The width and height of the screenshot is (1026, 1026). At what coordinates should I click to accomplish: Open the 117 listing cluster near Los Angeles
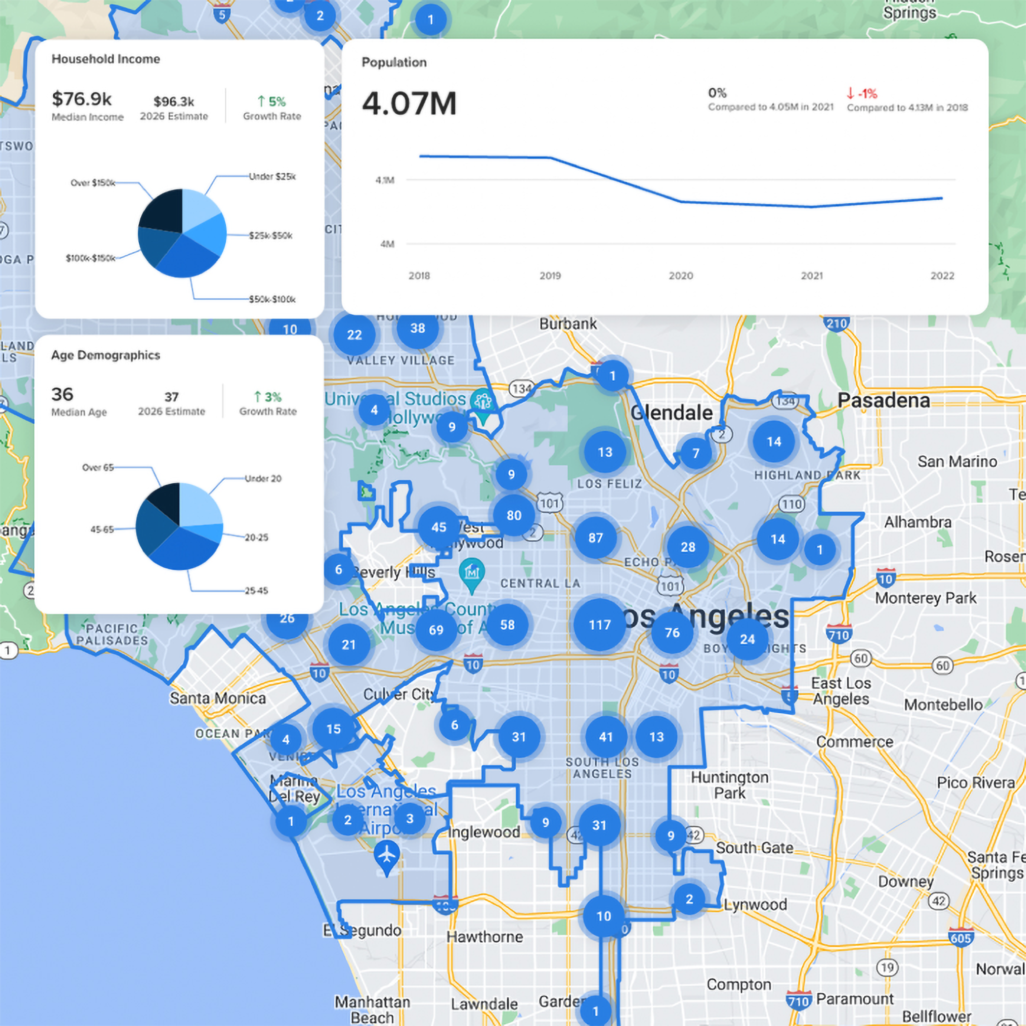(x=599, y=625)
